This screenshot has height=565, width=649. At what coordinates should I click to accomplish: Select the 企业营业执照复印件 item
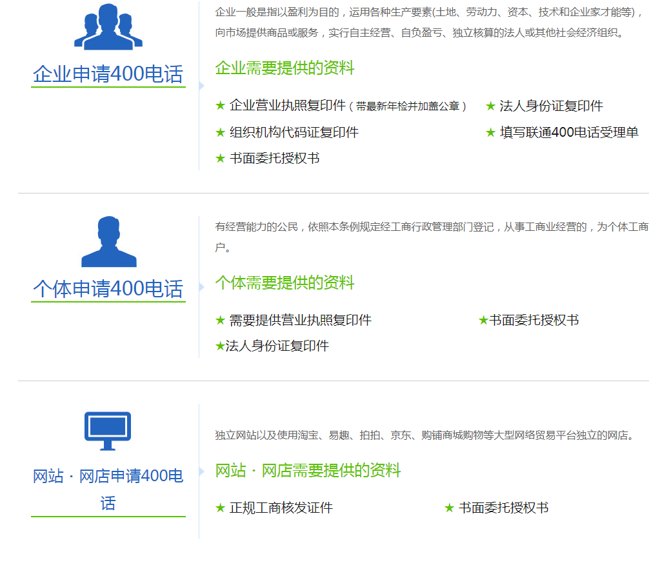[288, 106]
